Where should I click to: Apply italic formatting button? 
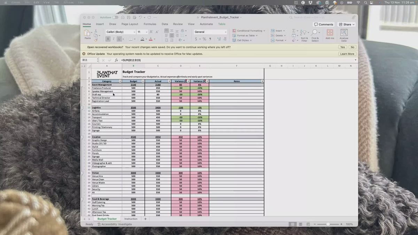click(x=113, y=39)
